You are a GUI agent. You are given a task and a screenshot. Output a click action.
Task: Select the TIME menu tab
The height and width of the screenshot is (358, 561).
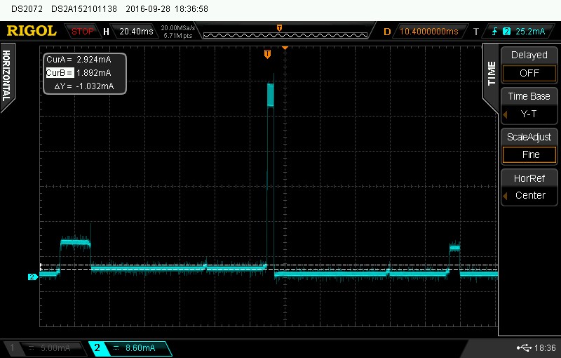[491, 74]
